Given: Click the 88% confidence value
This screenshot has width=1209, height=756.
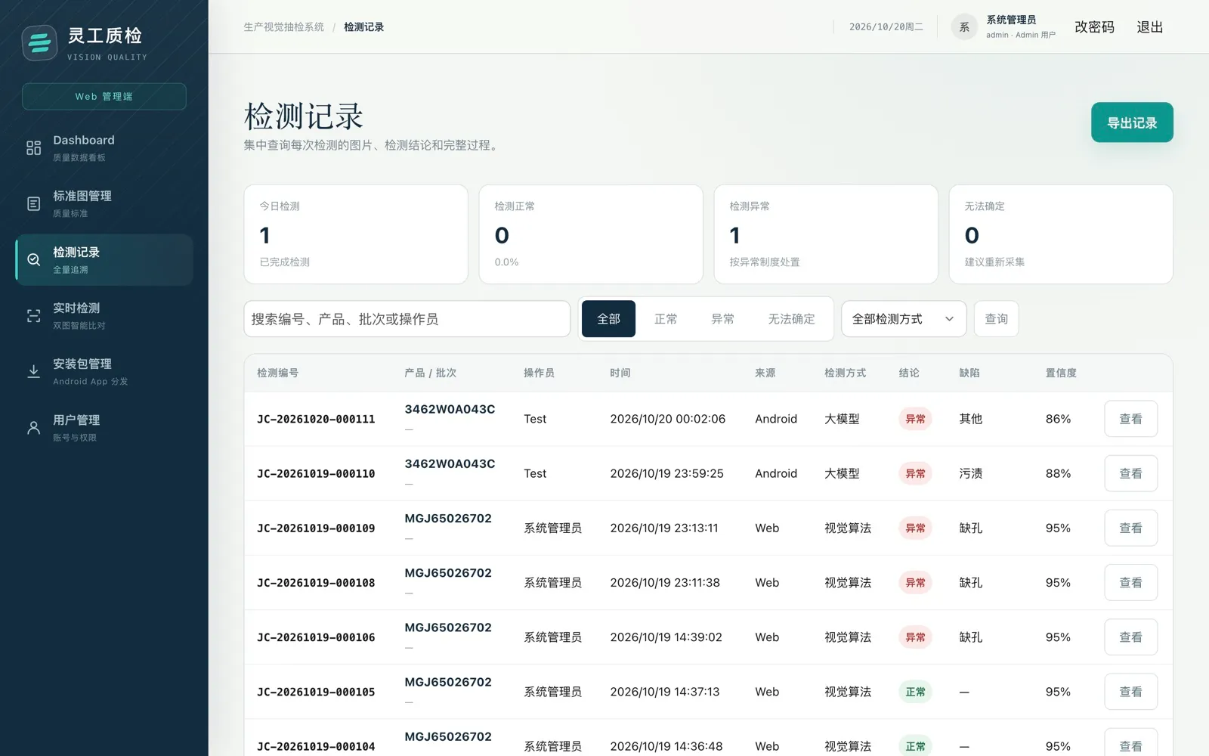Looking at the screenshot, I should click(1058, 473).
